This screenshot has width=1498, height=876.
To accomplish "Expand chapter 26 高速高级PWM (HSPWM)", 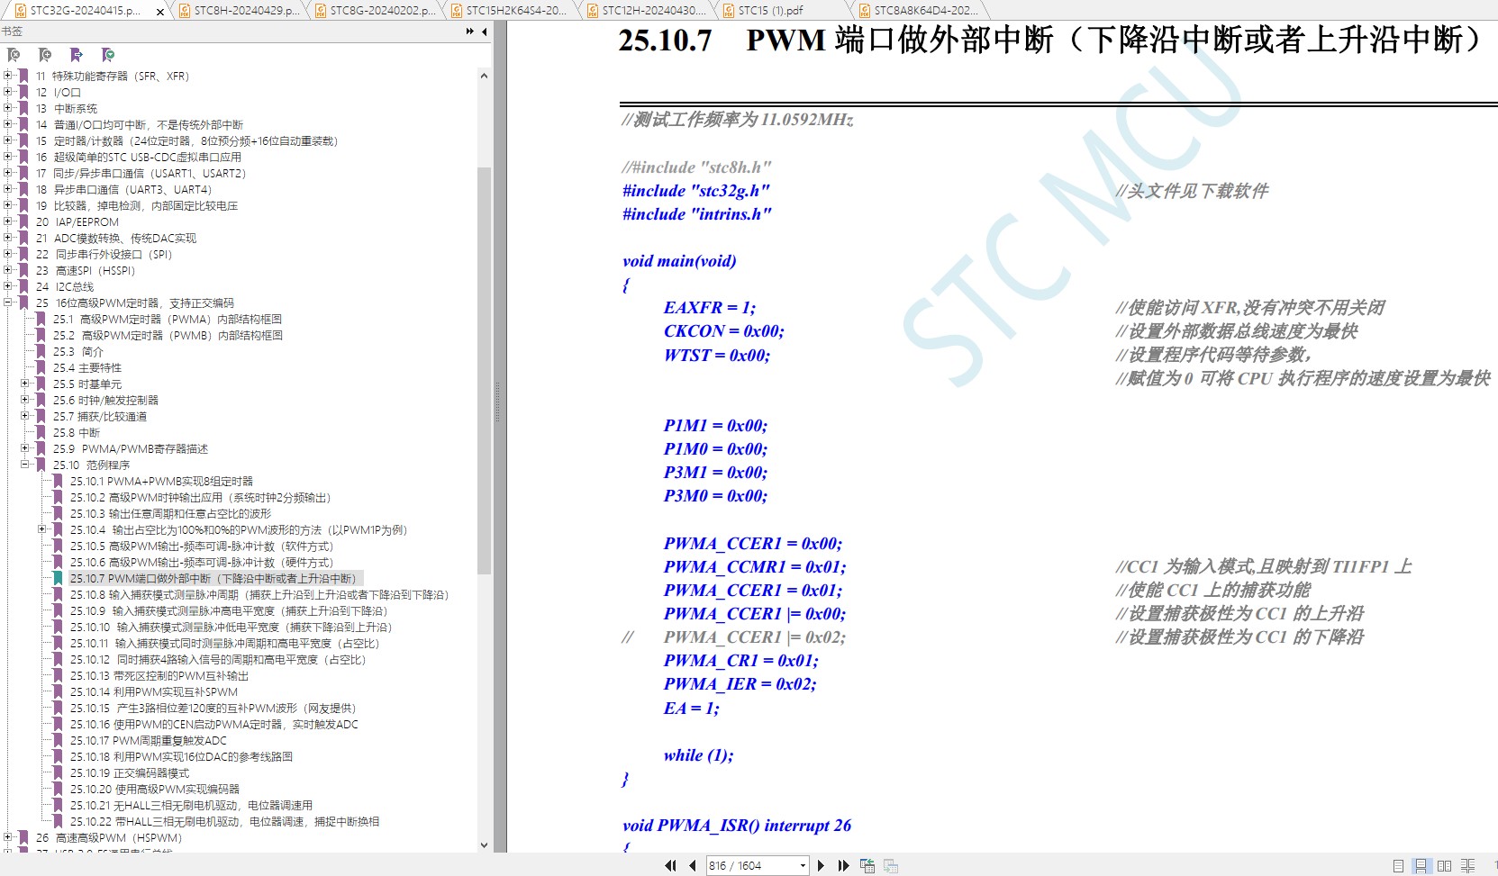I will [8, 837].
